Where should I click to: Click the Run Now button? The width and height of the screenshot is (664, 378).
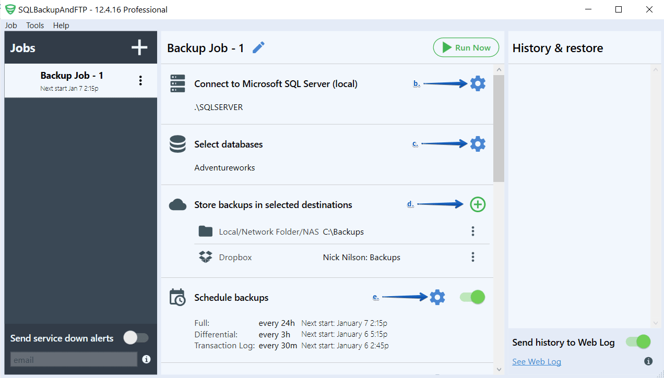466,47
